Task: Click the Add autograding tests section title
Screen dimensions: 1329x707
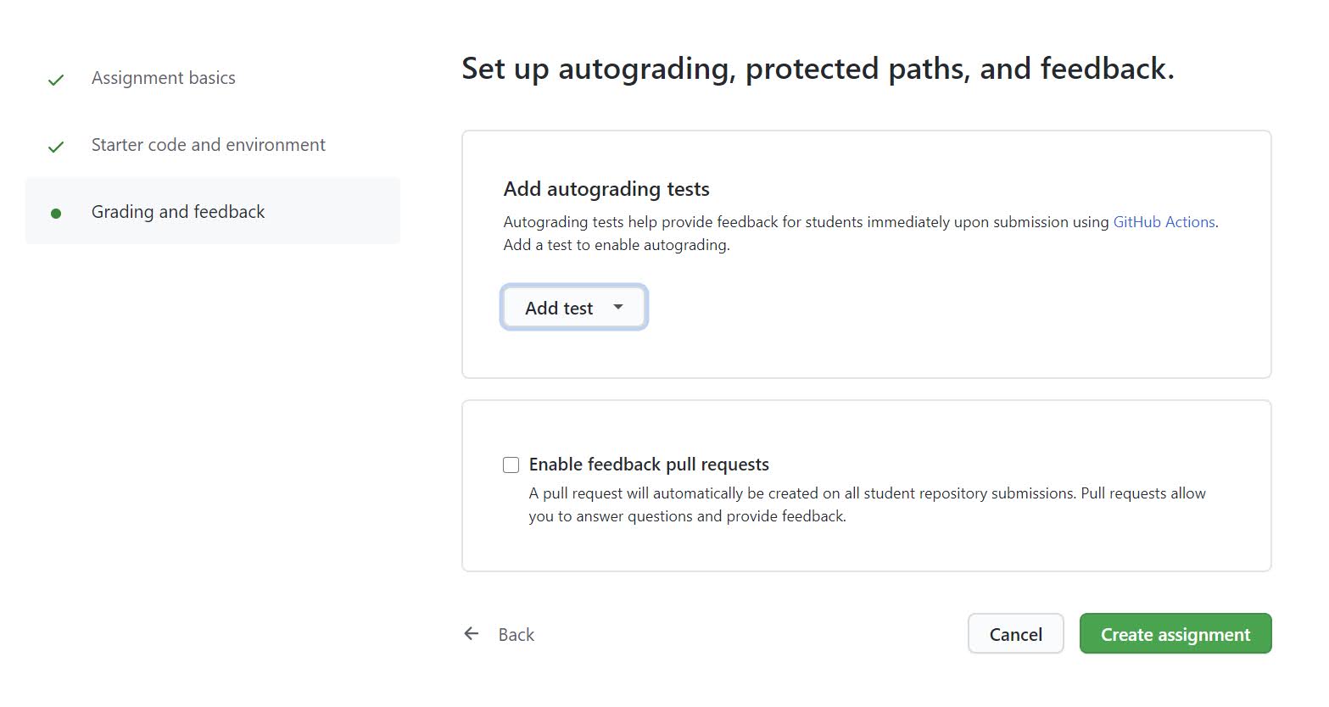Action: coord(606,189)
